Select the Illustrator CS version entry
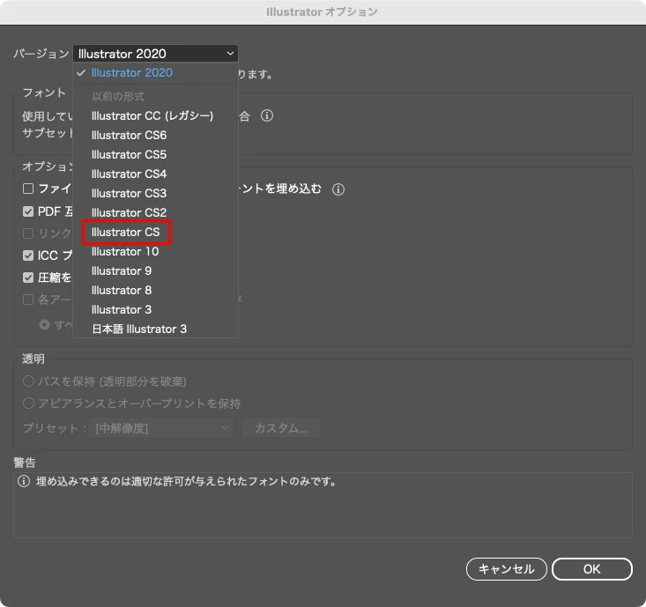This screenshot has height=607, width=646. (x=155, y=232)
